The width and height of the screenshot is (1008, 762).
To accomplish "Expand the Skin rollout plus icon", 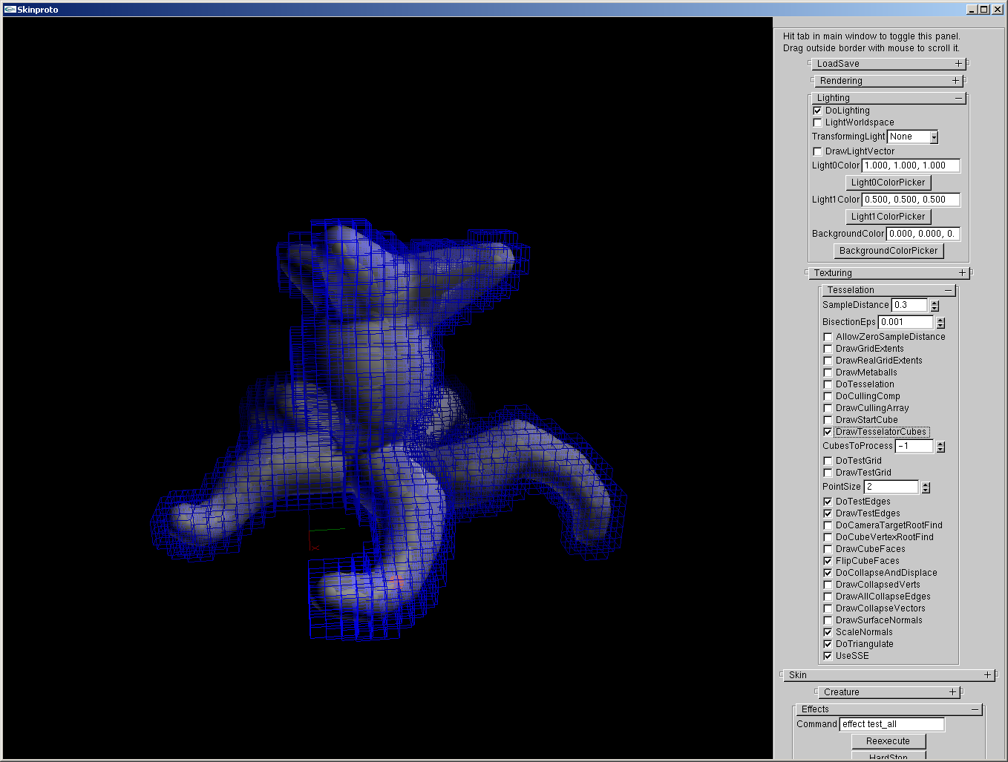I will 987,675.
